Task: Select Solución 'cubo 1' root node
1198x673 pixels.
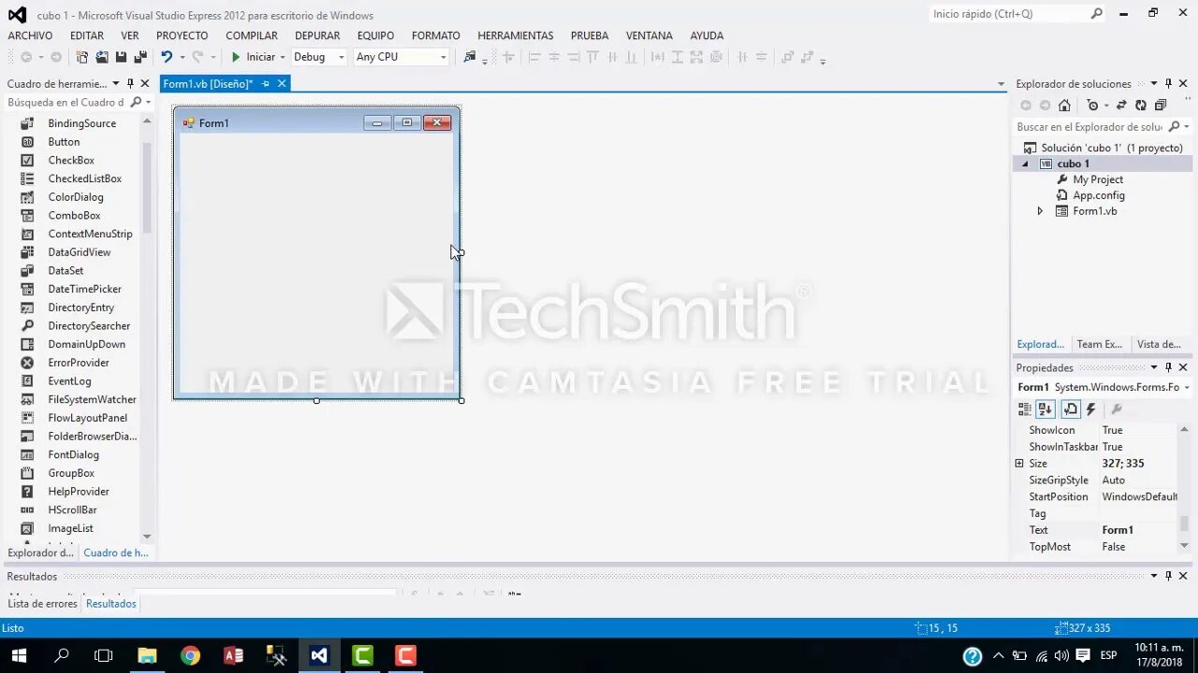Action: pyautogui.click(x=1112, y=148)
